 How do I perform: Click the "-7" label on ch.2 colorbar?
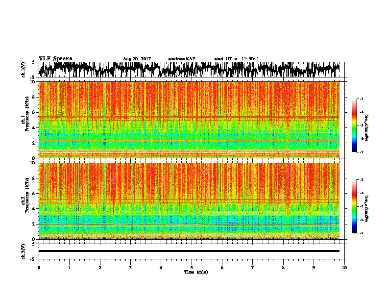point(362,233)
